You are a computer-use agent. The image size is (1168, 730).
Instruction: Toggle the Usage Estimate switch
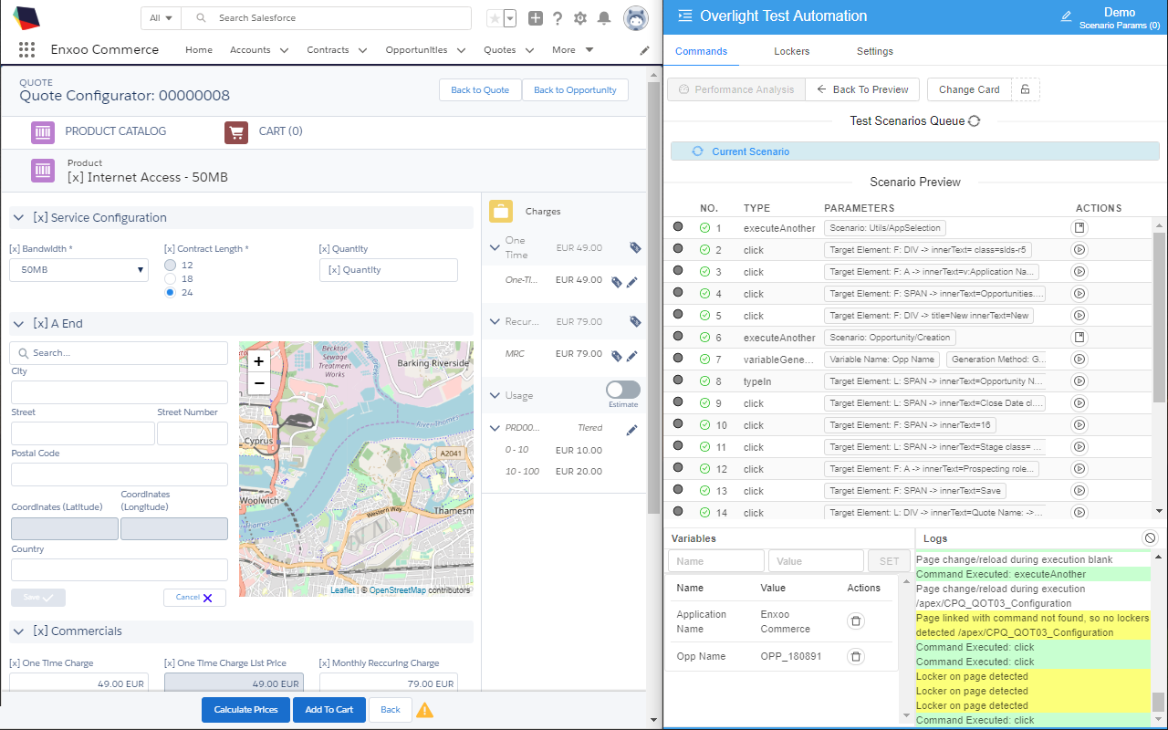tap(623, 390)
